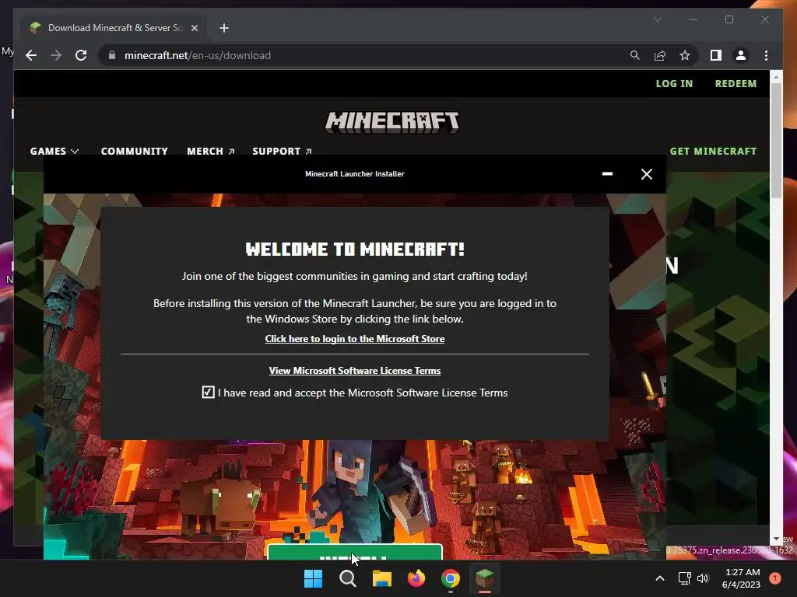This screenshot has height=597, width=797.
Task: Click the REDEEM link
Action: [x=736, y=83]
